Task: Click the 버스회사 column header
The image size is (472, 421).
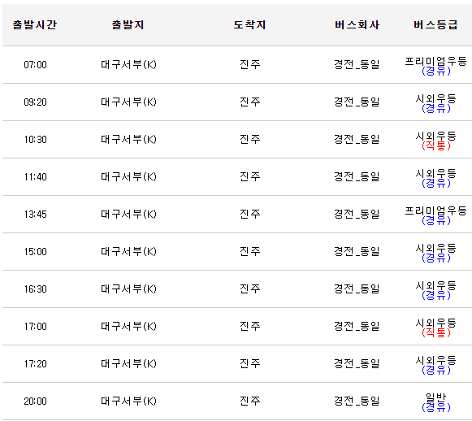Action: coord(357,24)
